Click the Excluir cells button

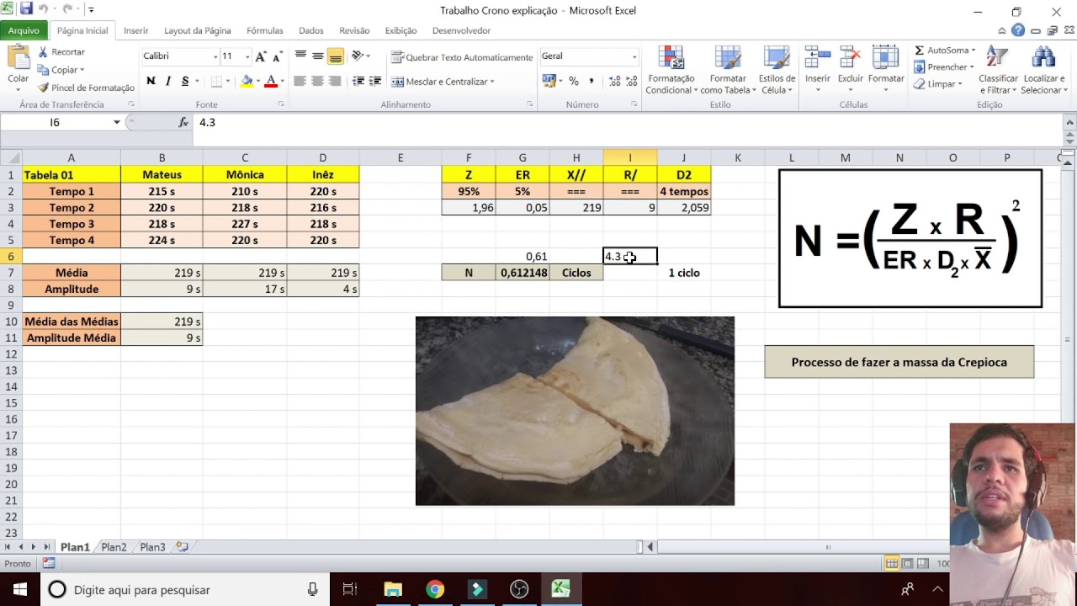(851, 70)
